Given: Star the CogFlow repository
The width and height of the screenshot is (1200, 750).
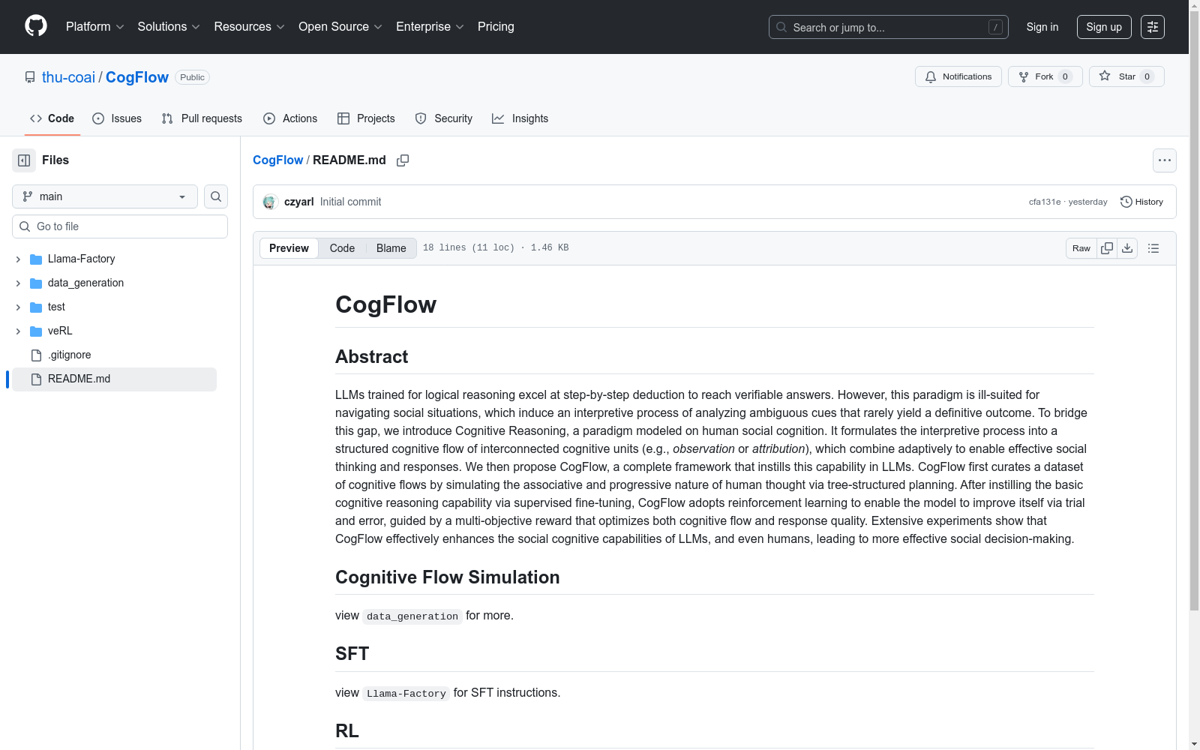Looking at the screenshot, I should pyautogui.click(x=1126, y=76).
